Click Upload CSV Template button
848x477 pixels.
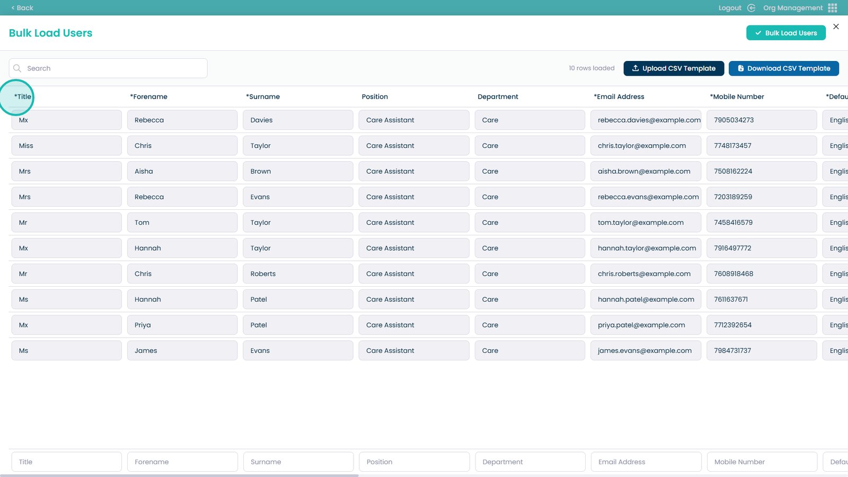pyautogui.click(x=673, y=68)
